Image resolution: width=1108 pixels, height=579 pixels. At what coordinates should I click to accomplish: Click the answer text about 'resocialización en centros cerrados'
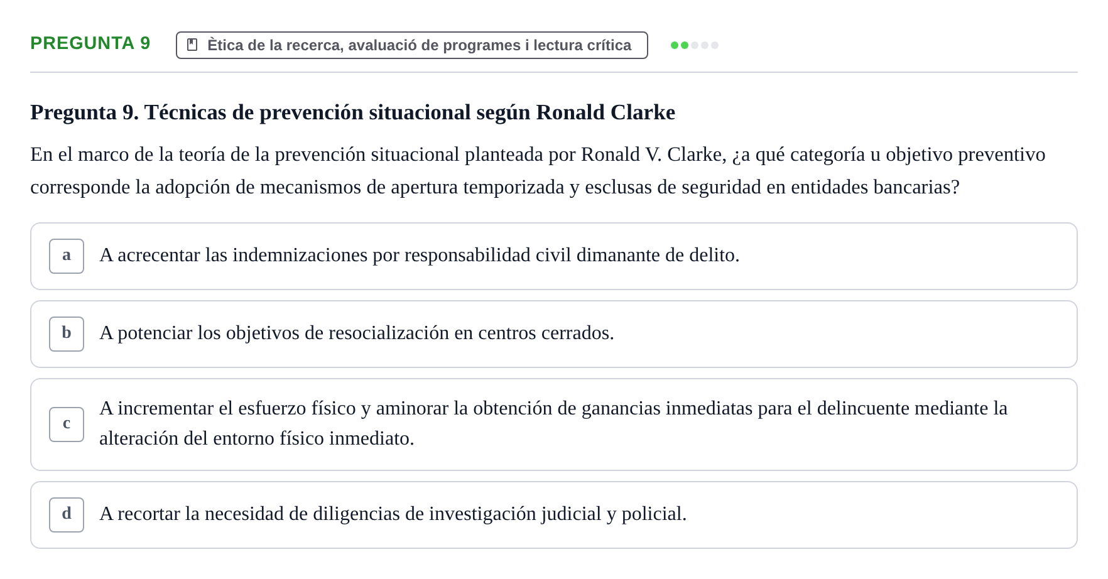(357, 333)
